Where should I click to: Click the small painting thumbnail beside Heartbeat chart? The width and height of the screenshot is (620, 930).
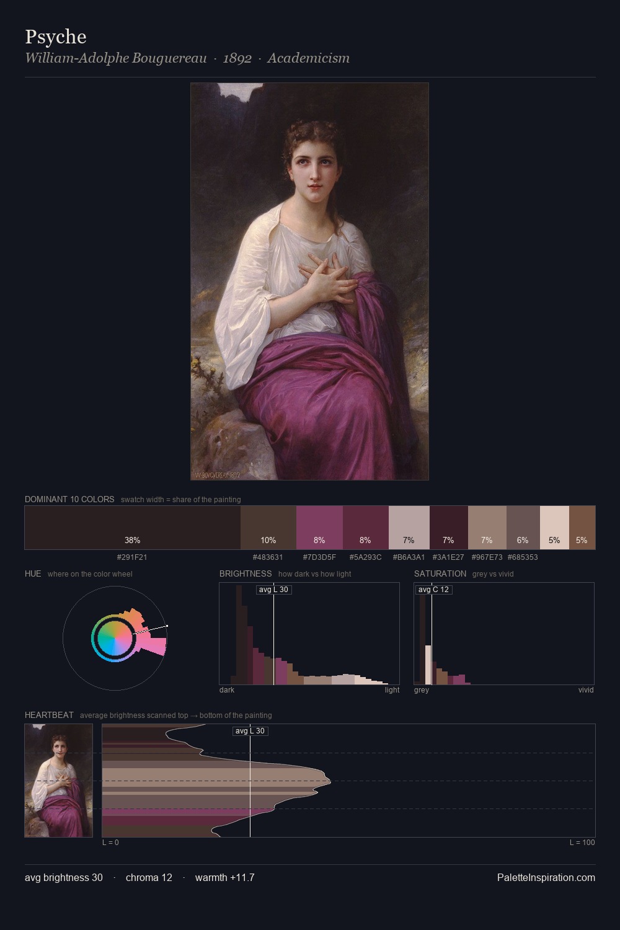tap(58, 781)
